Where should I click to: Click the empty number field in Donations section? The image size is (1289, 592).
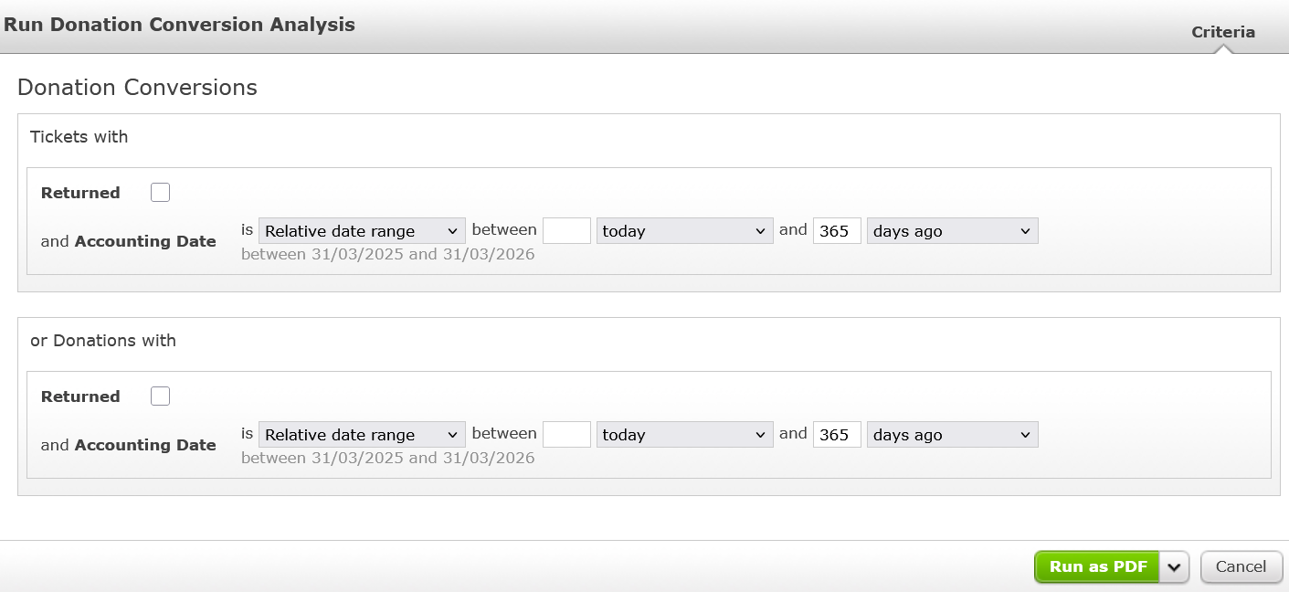(x=566, y=435)
